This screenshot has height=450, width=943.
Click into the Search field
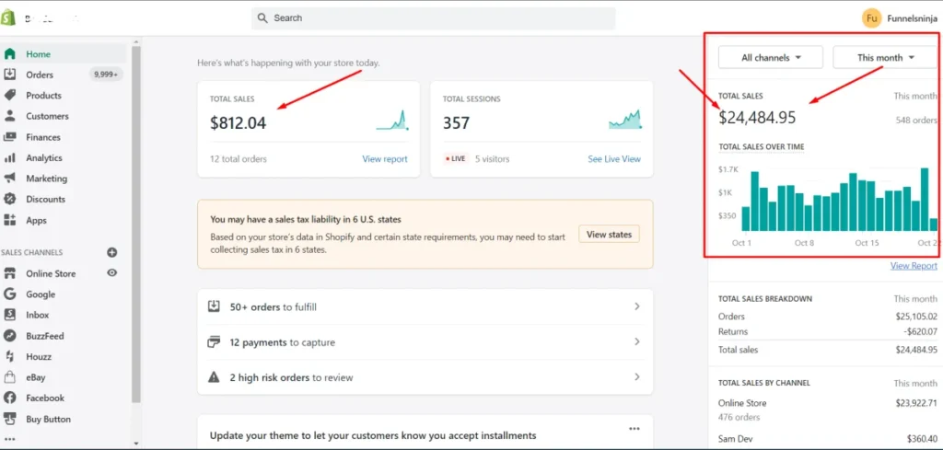coord(433,18)
